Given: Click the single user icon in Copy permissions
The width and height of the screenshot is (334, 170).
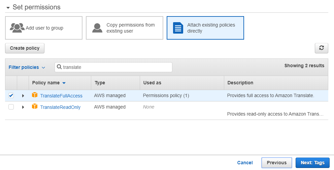Looking at the screenshot, I should tap(97, 28).
